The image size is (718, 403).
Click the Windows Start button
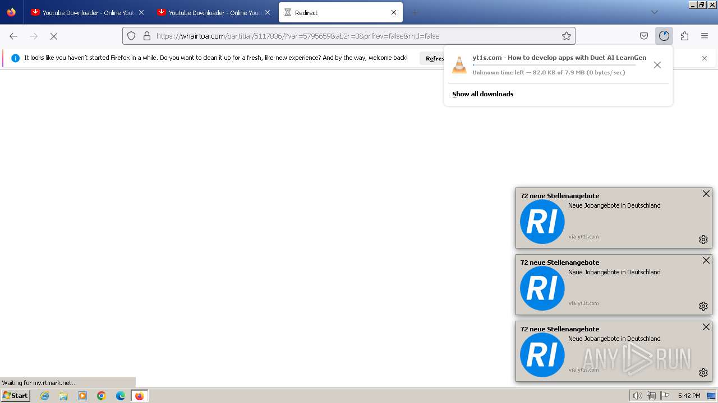coord(15,396)
